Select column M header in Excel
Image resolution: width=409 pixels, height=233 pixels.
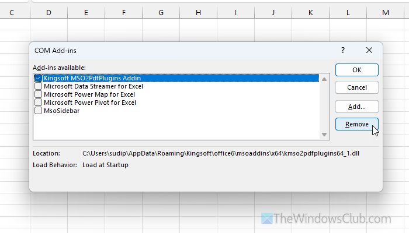(x=386, y=12)
